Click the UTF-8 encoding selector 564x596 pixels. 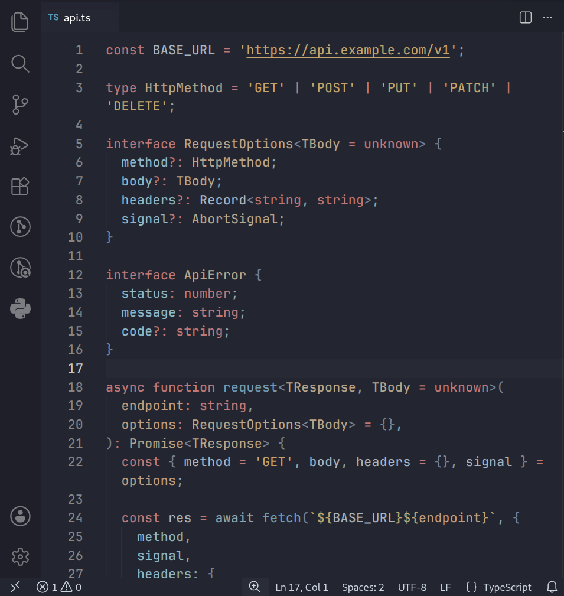pos(412,587)
